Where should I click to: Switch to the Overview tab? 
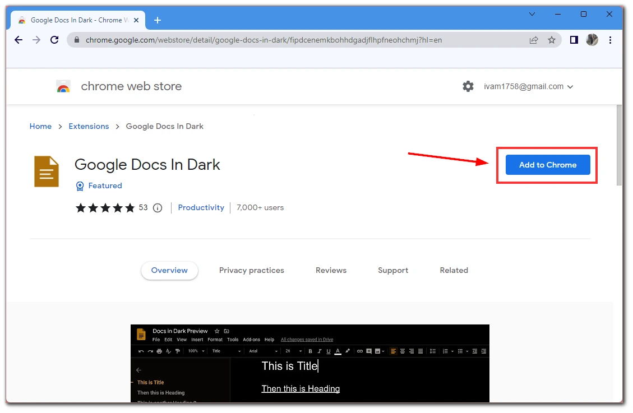click(x=169, y=270)
